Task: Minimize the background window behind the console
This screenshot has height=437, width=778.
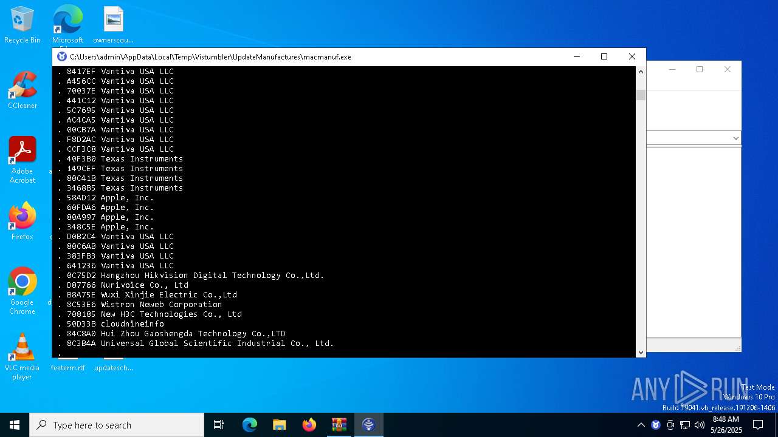Action: [672, 69]
